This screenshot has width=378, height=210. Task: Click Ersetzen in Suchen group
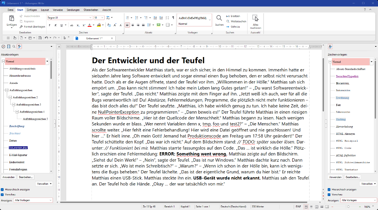[233, 16]
